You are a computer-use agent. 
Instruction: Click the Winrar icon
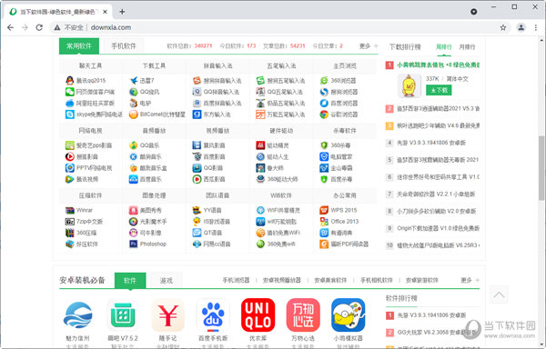(70, 210)
